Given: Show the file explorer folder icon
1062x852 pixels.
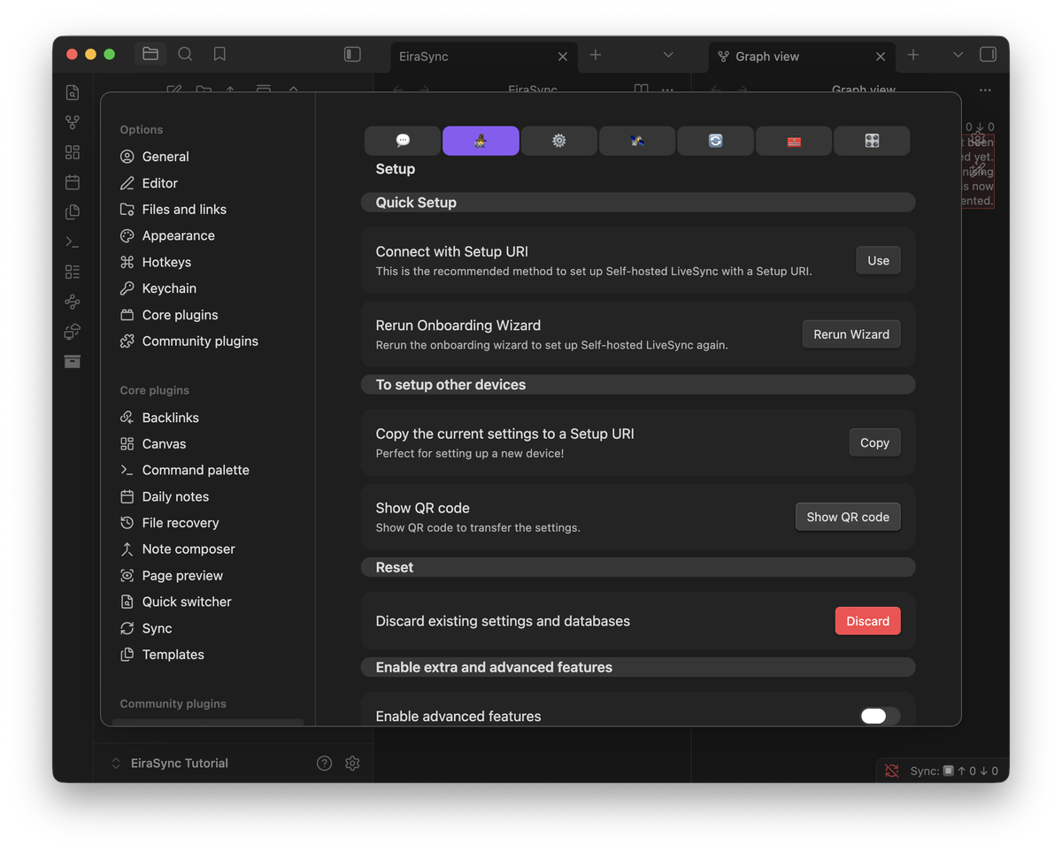Looking at the screenshot, I should (x=150, y=54).
